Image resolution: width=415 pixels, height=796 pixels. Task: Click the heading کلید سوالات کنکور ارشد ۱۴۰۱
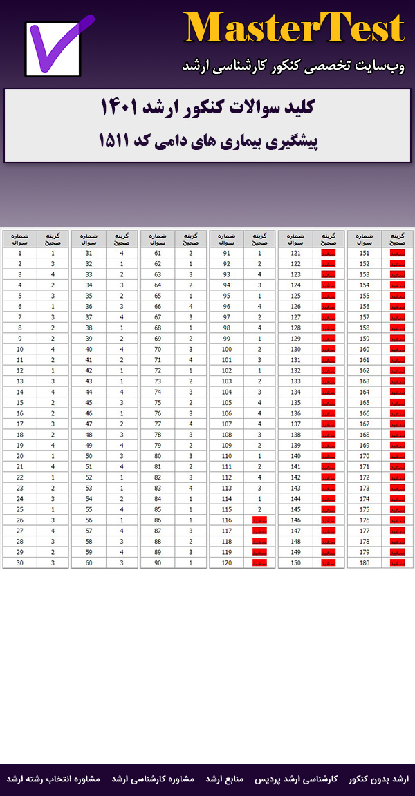207,108
